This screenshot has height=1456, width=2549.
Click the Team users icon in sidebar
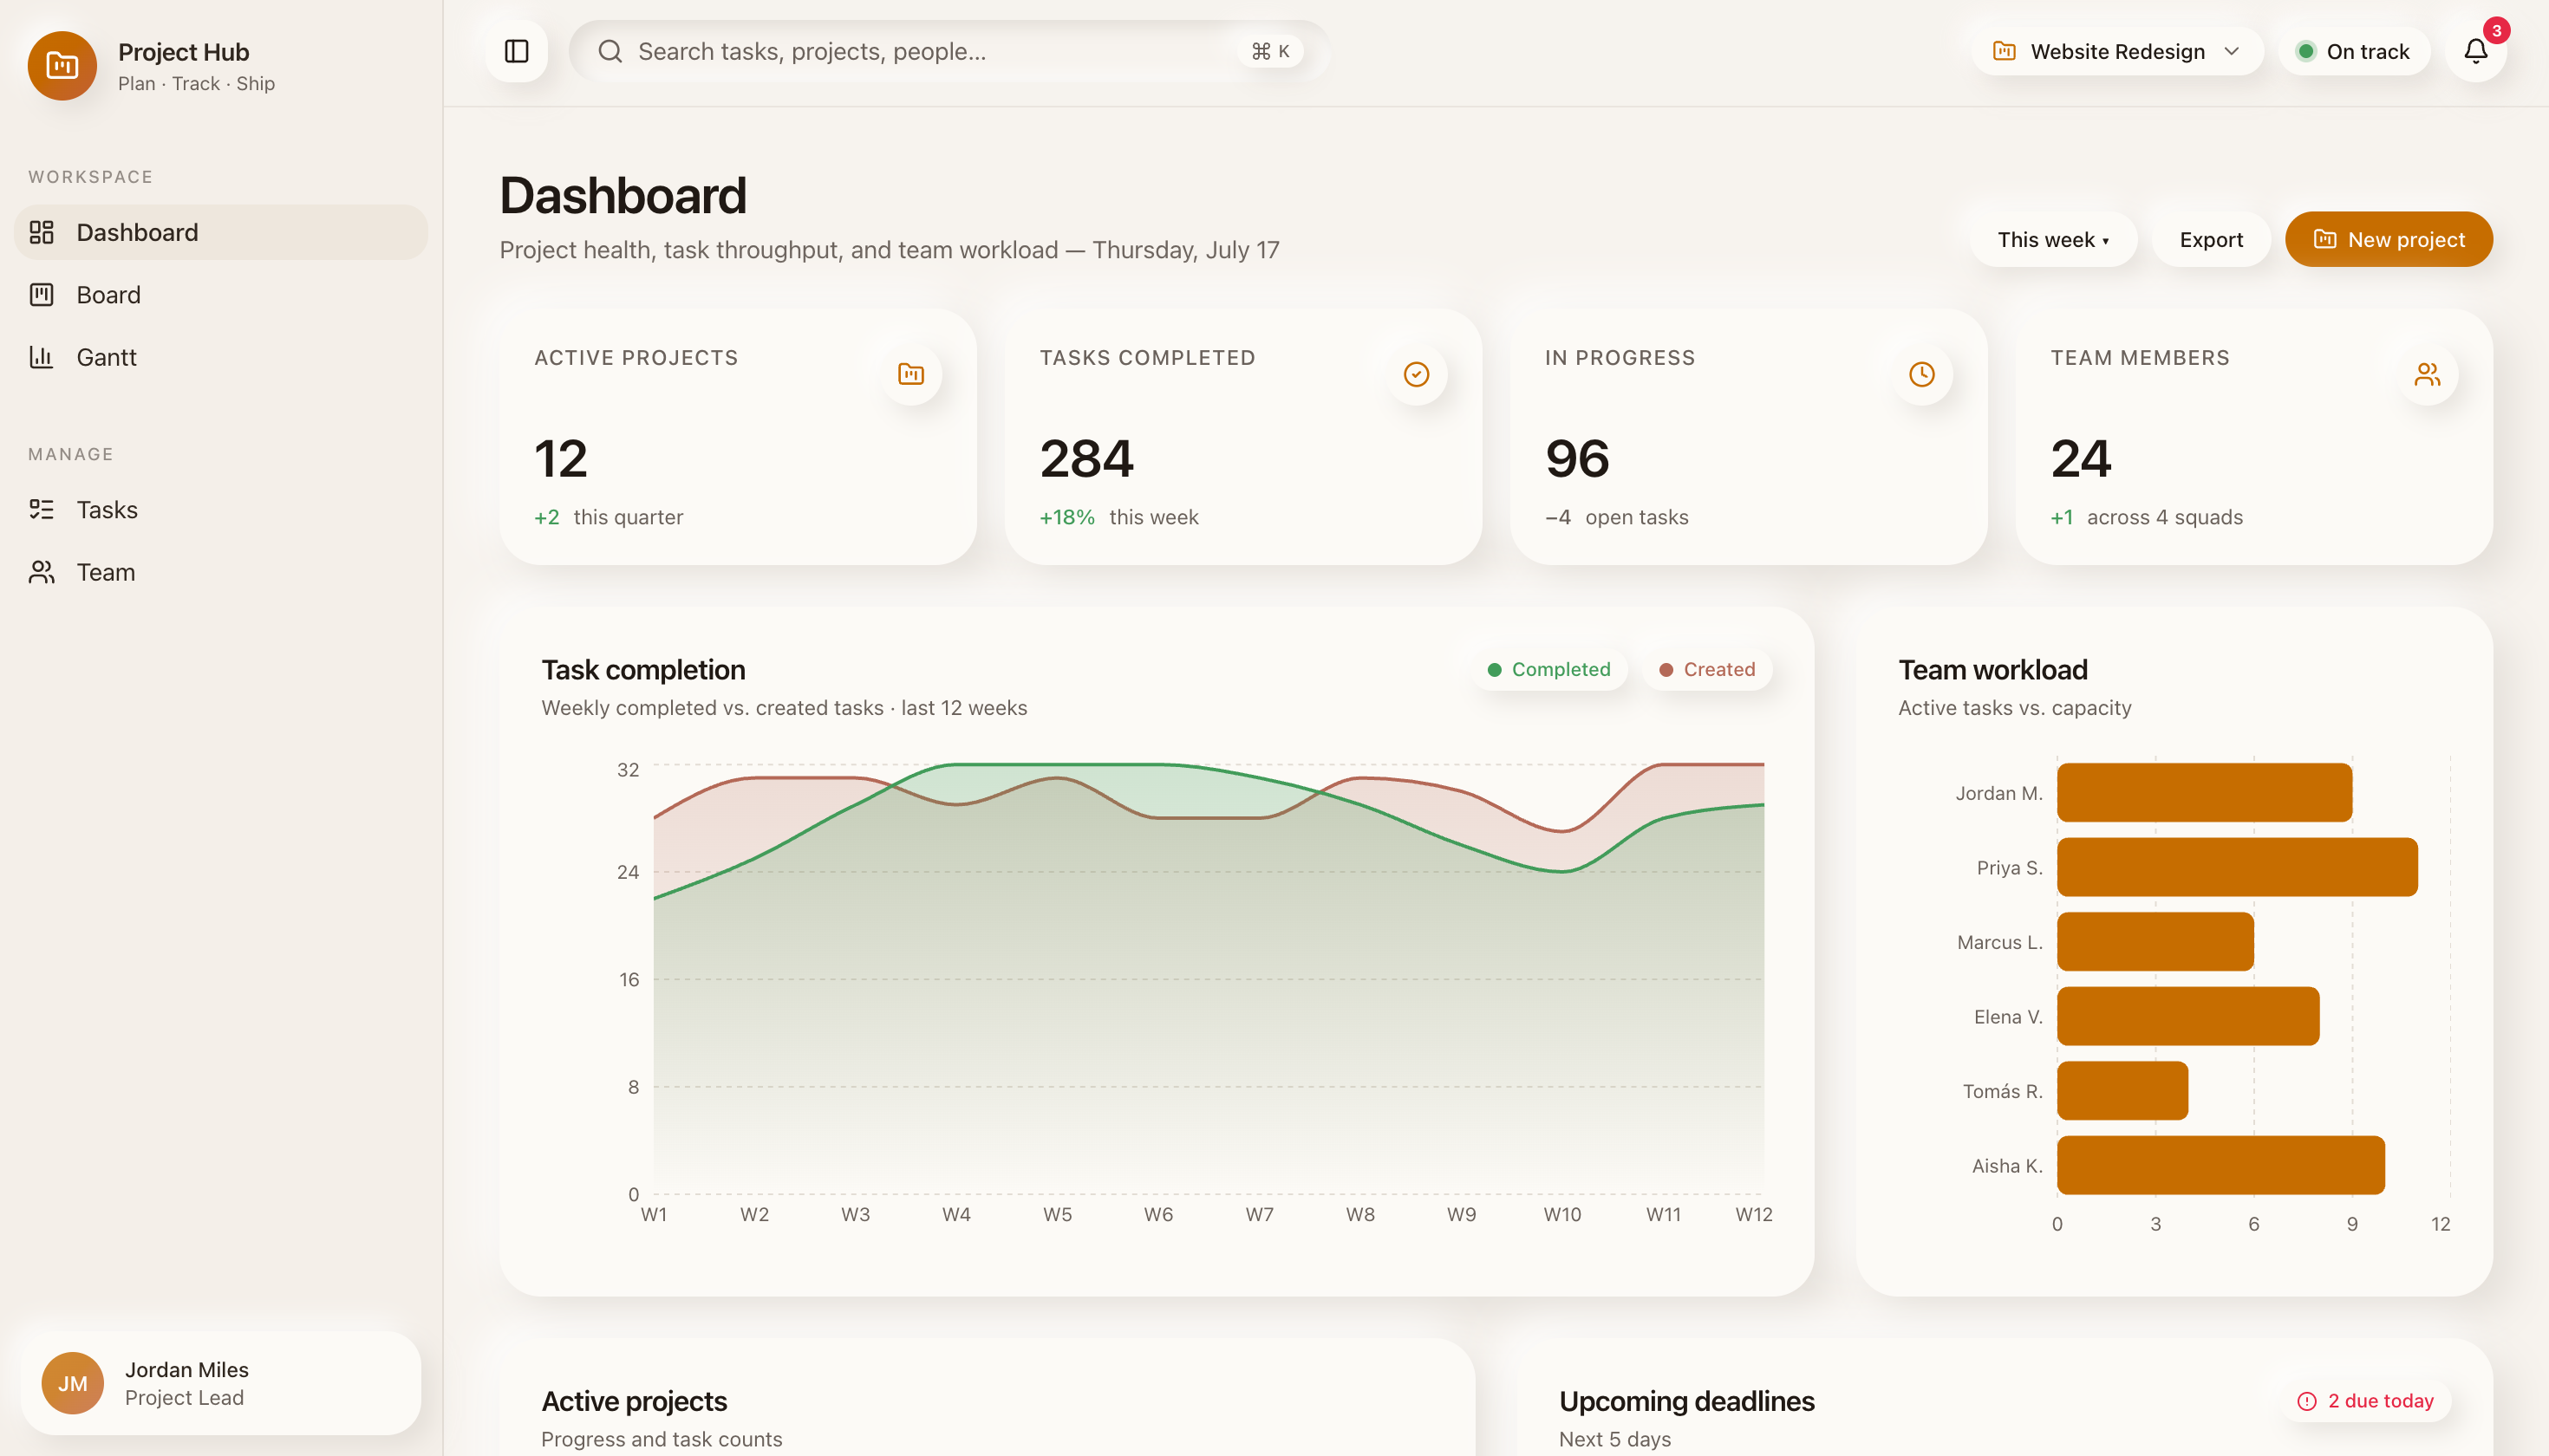coord(41,572)
